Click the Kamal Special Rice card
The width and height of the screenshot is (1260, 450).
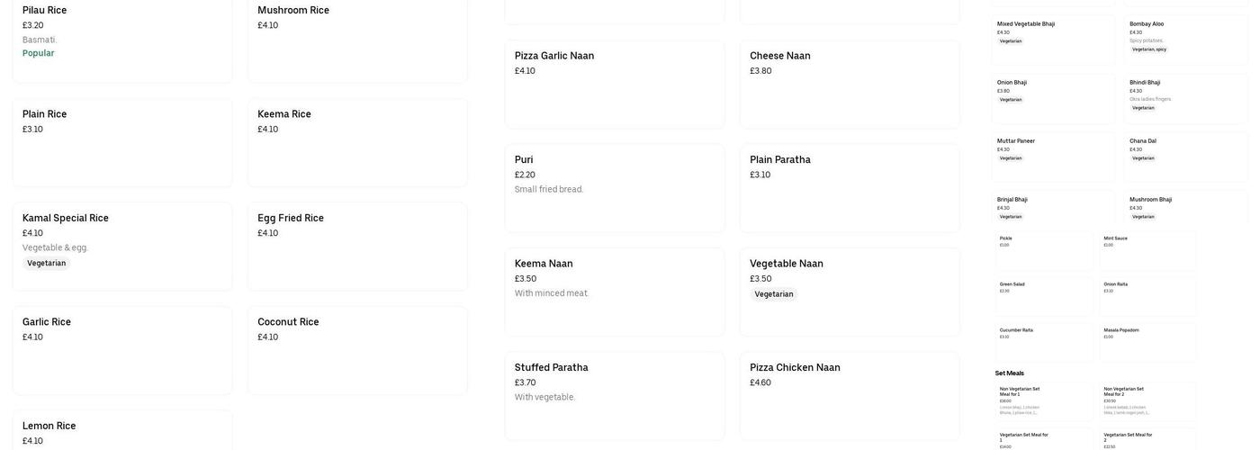click(x=121, y=245)
